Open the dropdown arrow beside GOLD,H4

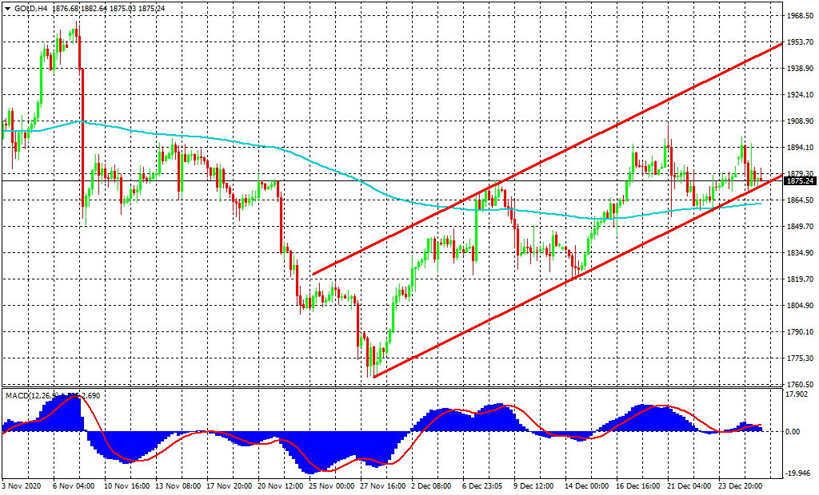point(7,8)
